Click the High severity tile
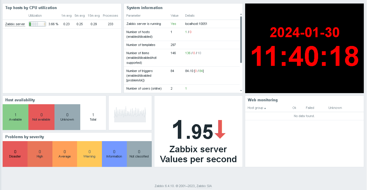This screenshot has height=190, width=367. [40, 154]
